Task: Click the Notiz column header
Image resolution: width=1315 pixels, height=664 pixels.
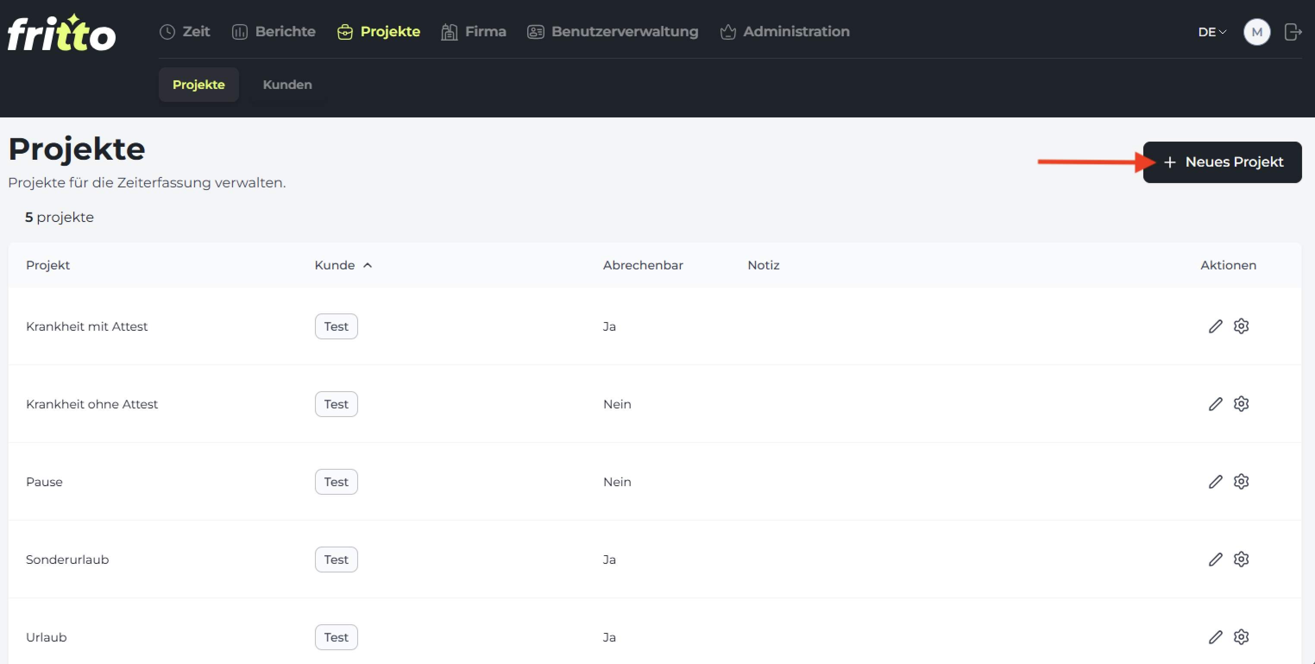Action: [763, 265]
